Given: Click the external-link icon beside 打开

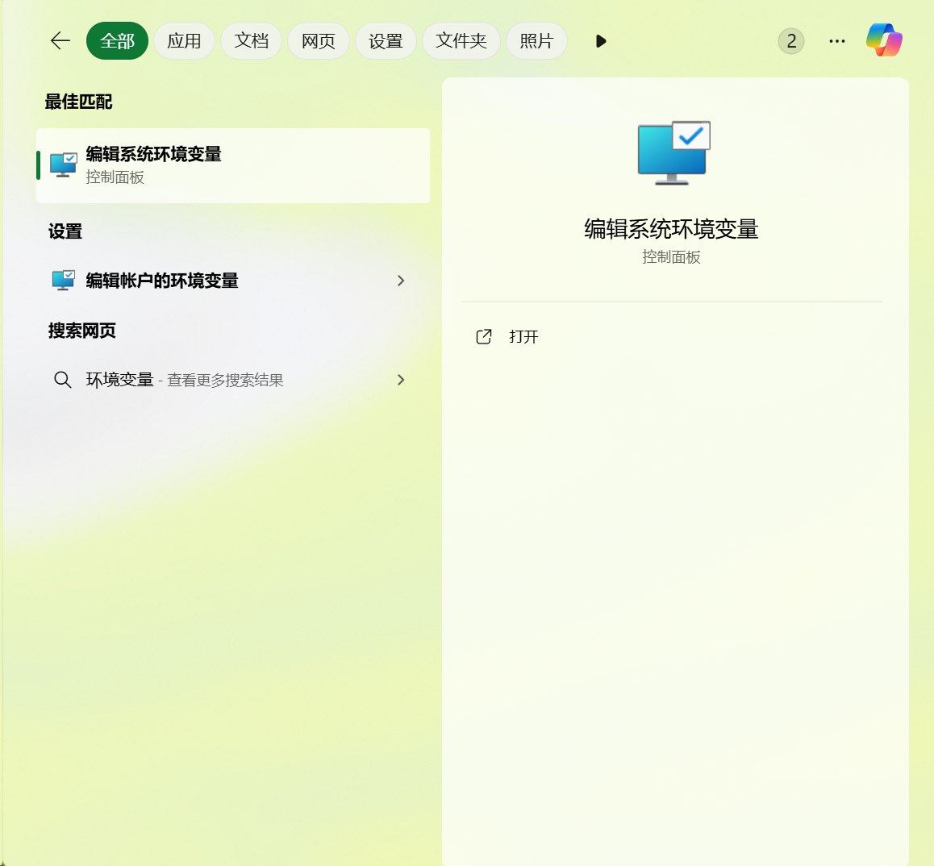Looking at the screenshot, I should click(483, 337).
